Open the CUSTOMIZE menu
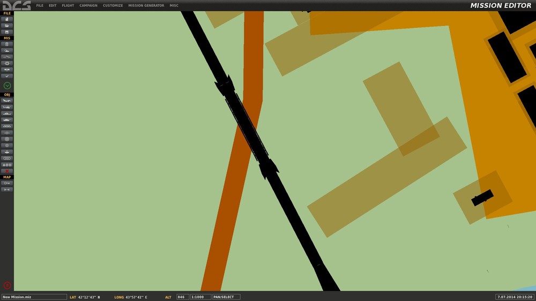Image resolution: width=536 pixels, height=301 pixels. coord(113,5)
